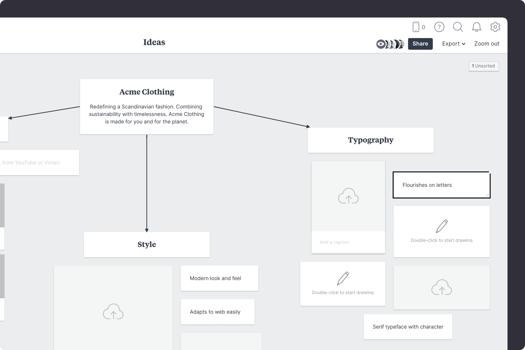Select the Style title card

tap(147, 244)
